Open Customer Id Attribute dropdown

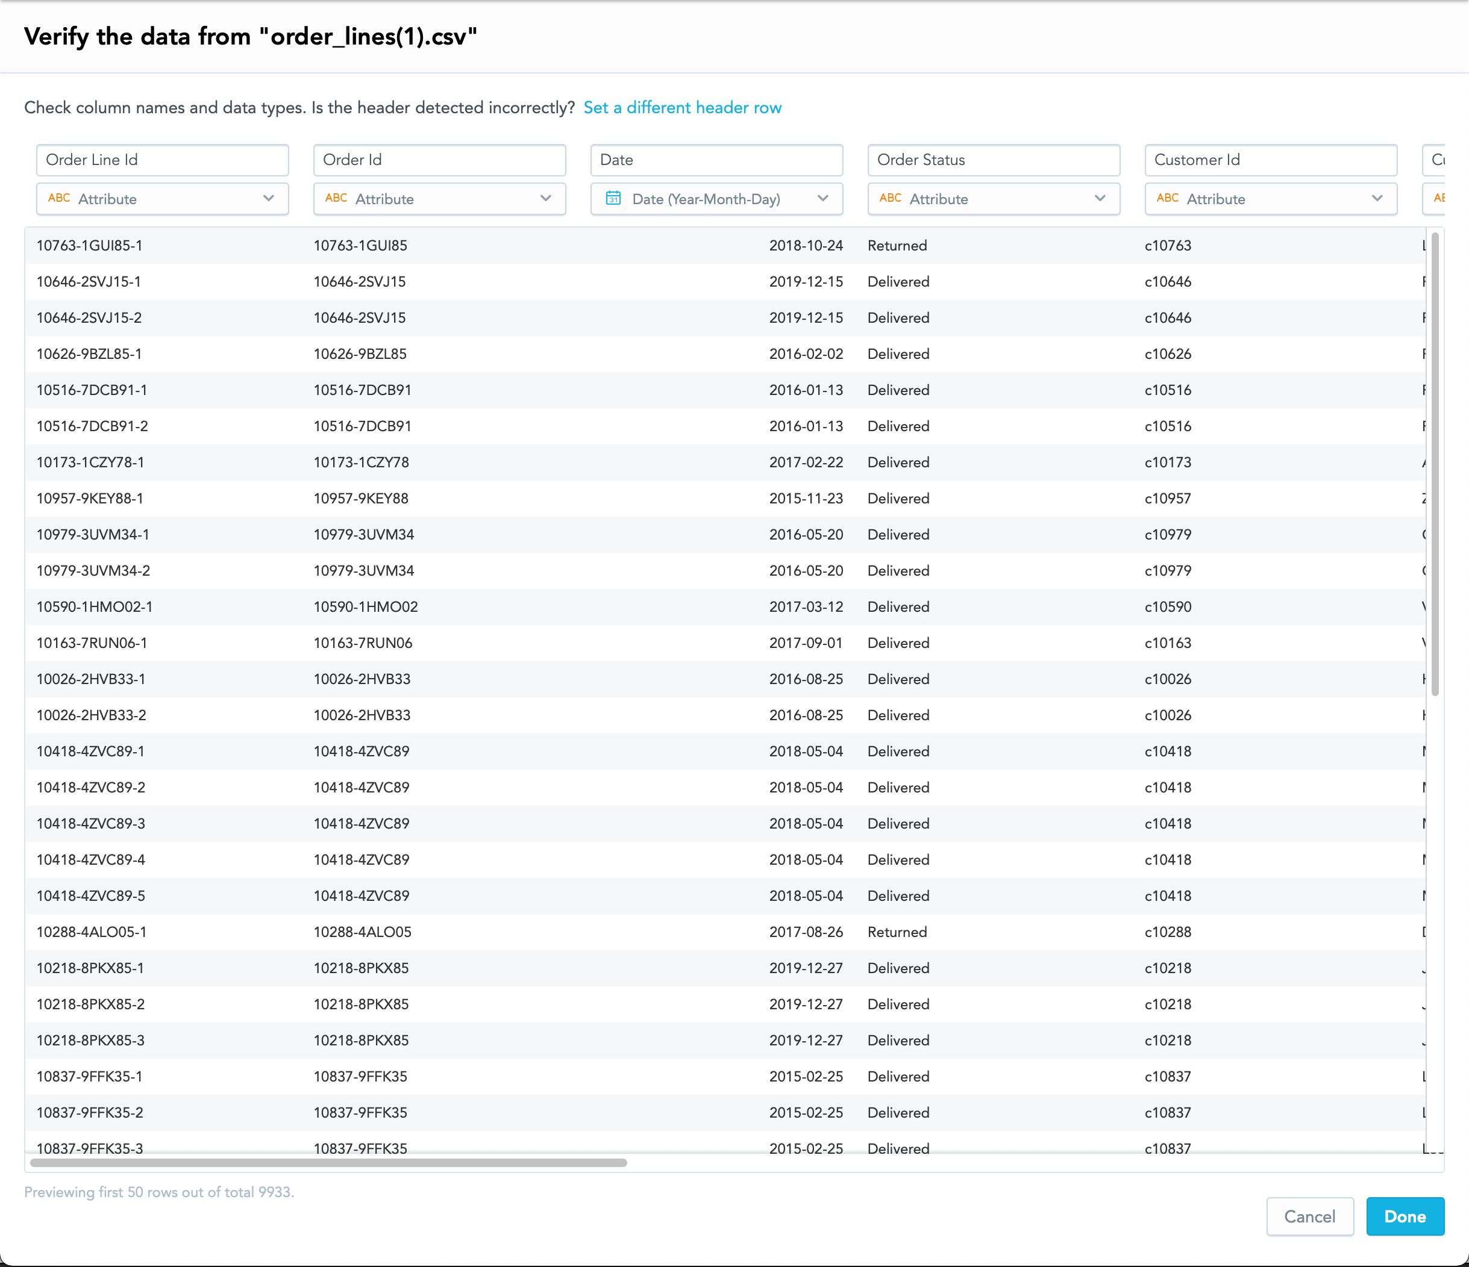pos(1271,199)
